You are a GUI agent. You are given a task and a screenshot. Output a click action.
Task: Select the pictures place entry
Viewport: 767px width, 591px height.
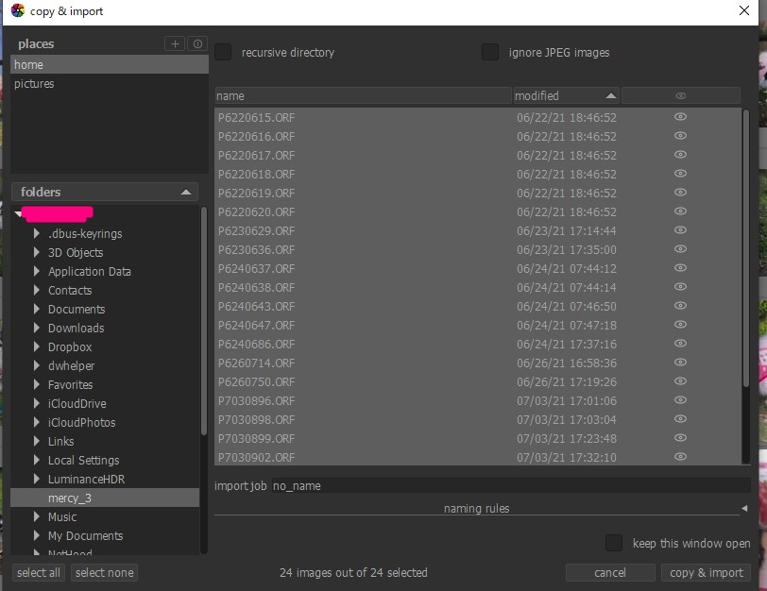110,84
